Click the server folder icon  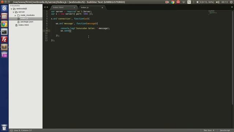click(16, 12)
